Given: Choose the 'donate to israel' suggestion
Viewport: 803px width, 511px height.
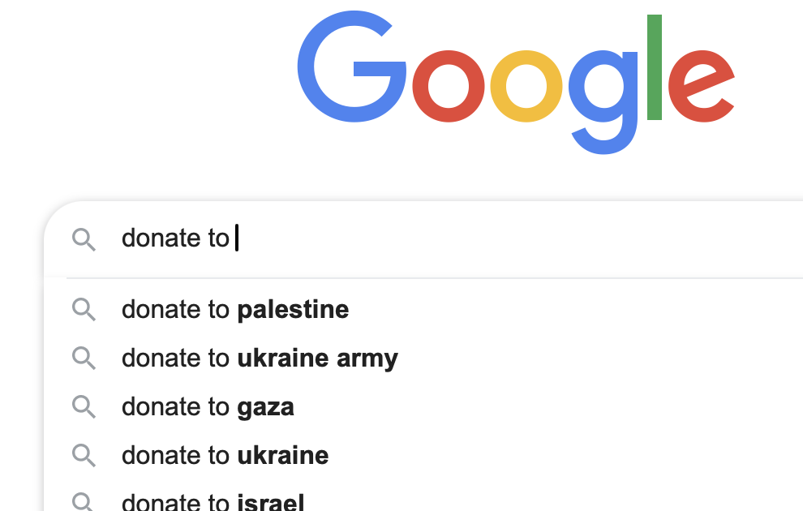Looking at the screenshot, I should 213,502.
